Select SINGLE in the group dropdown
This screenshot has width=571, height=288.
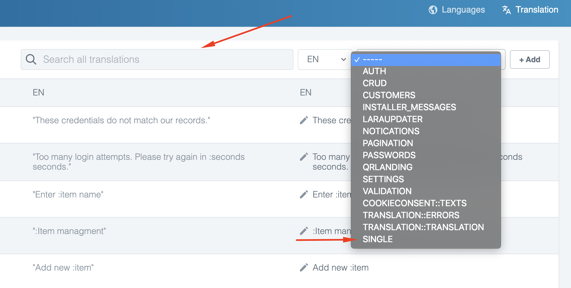point(377,239)
